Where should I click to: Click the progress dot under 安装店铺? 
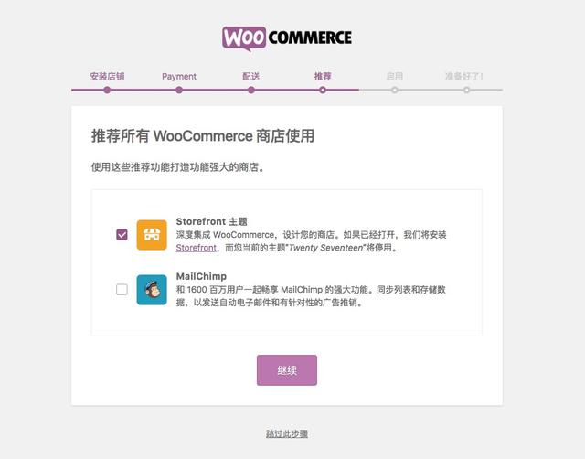[107, 90]
